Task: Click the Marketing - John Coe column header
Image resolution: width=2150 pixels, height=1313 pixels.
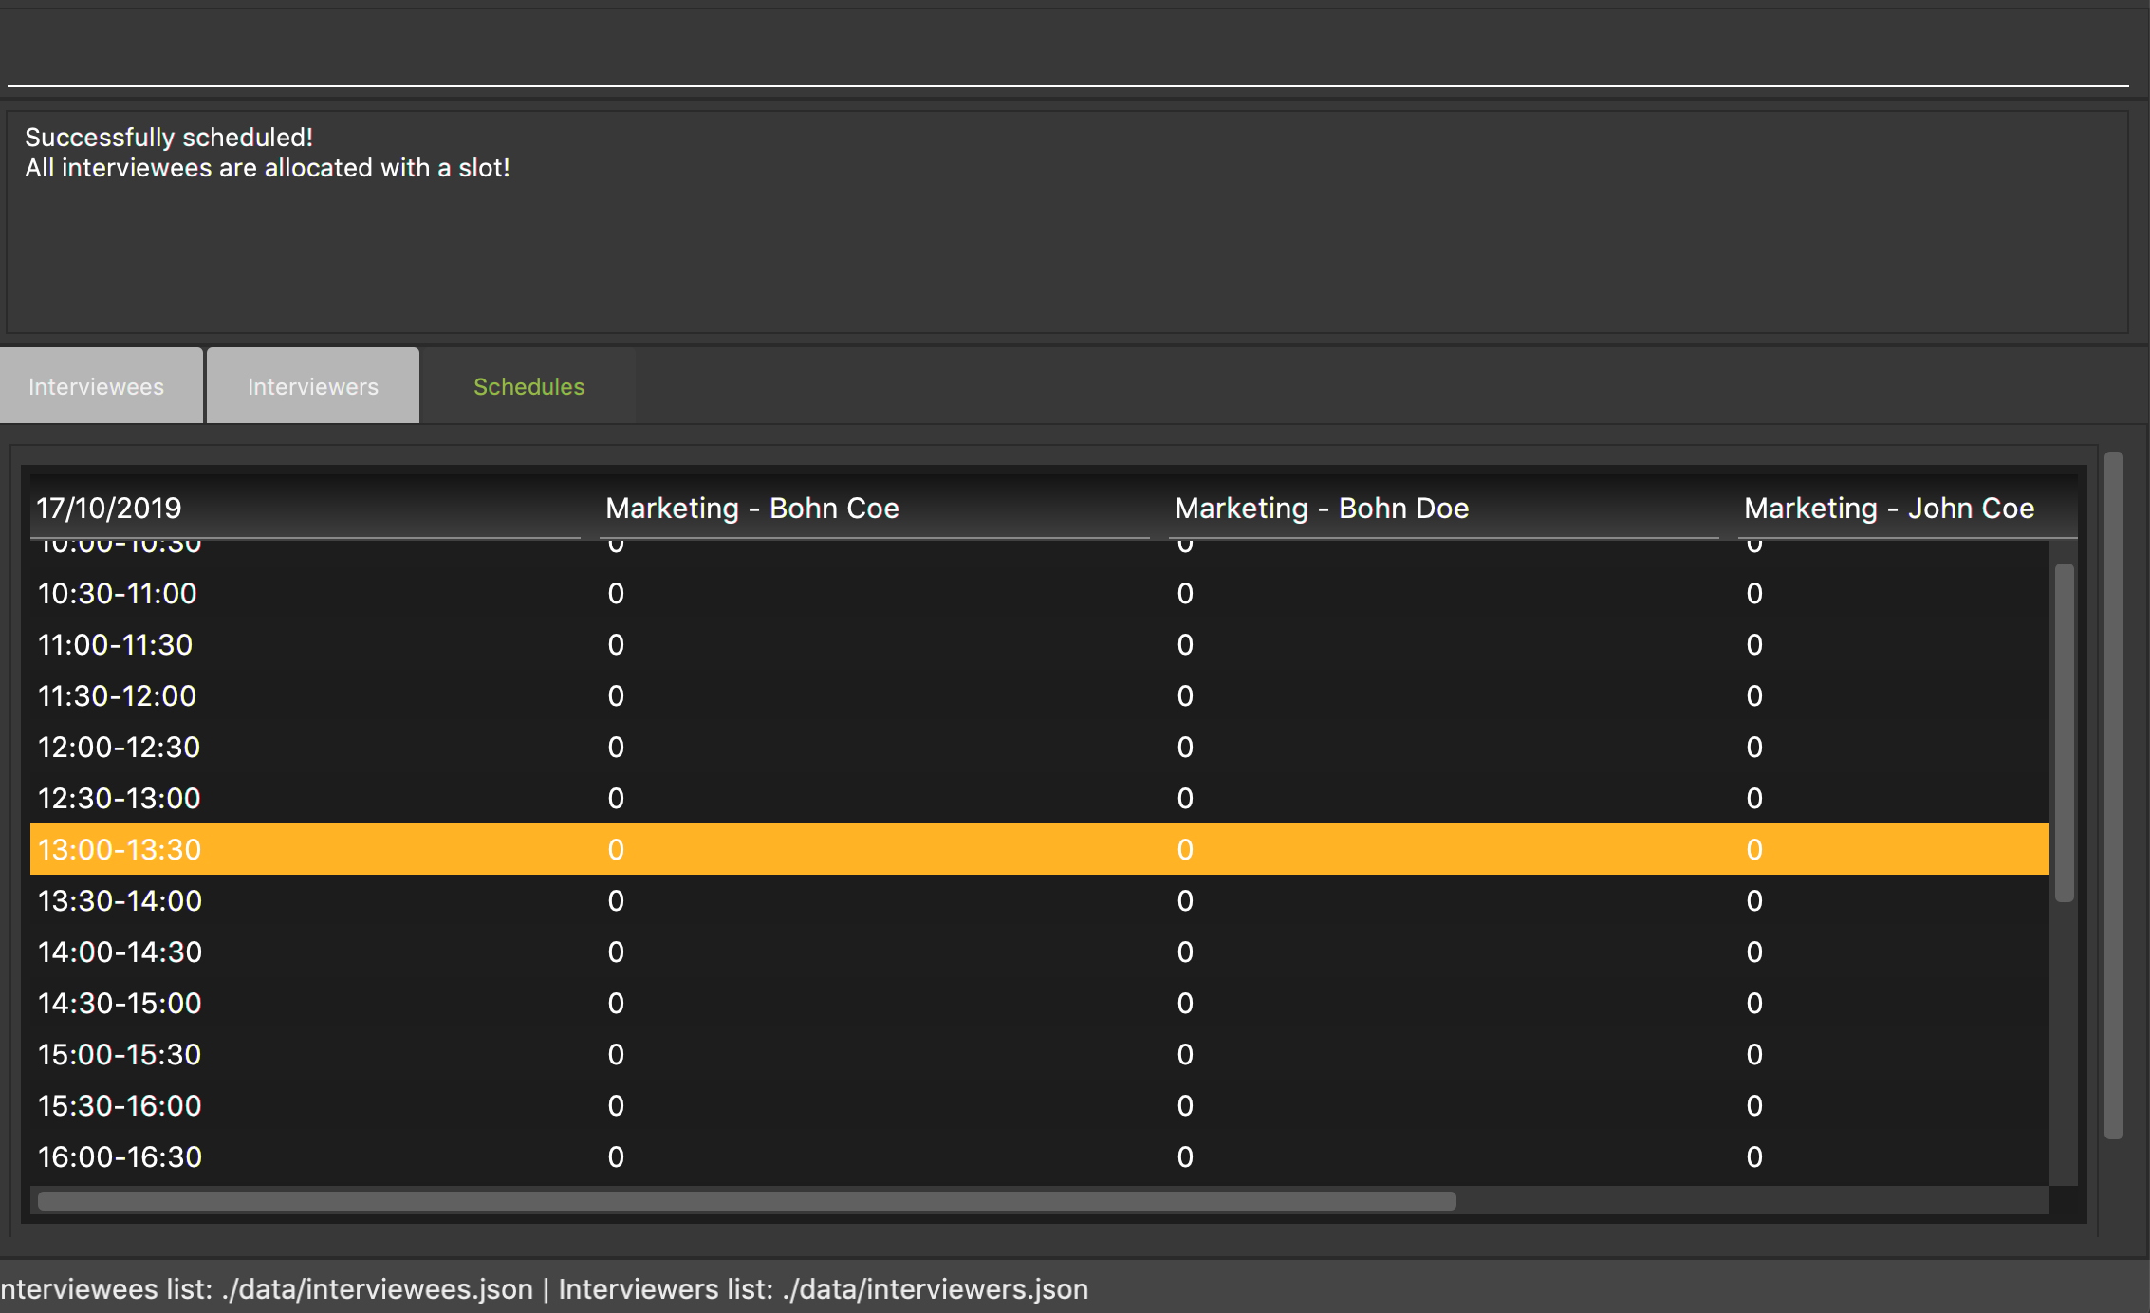Action: (1890, 509)
